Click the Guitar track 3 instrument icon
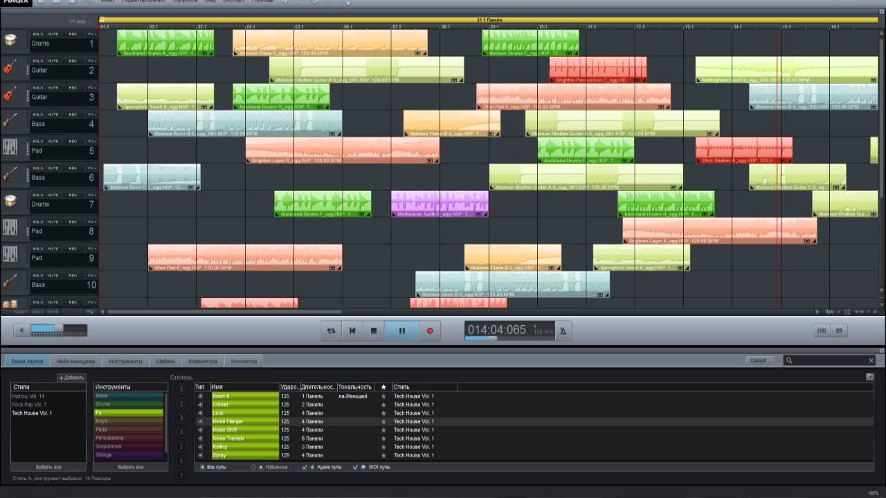The width and height of the screenshot is (886, 498). click(10, 95)
